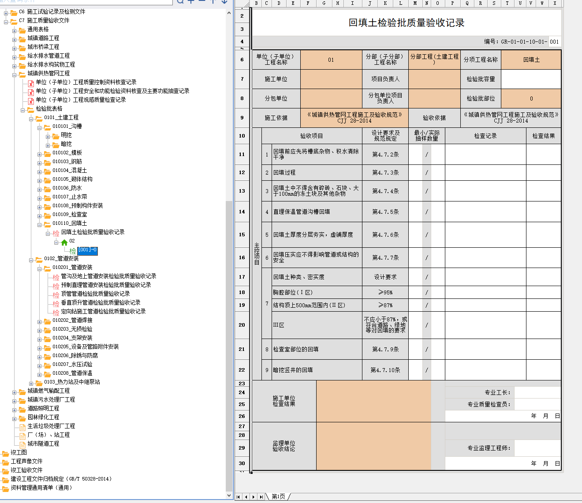This screenshot has height=503, width=582.
Task: Open 010207_水压试验 in the tree
Action: point(72,365)
